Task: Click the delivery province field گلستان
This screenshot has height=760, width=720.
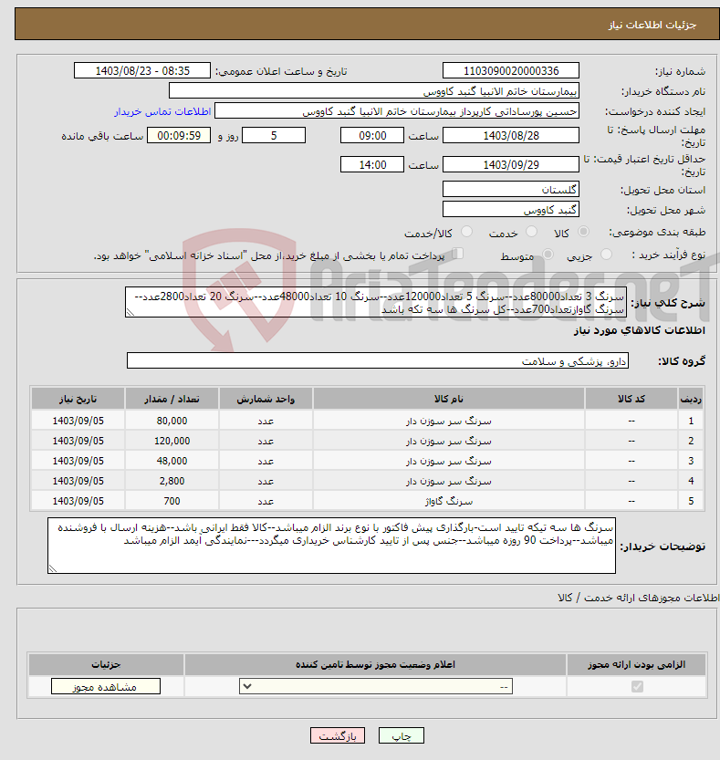Action: [510, 190]
